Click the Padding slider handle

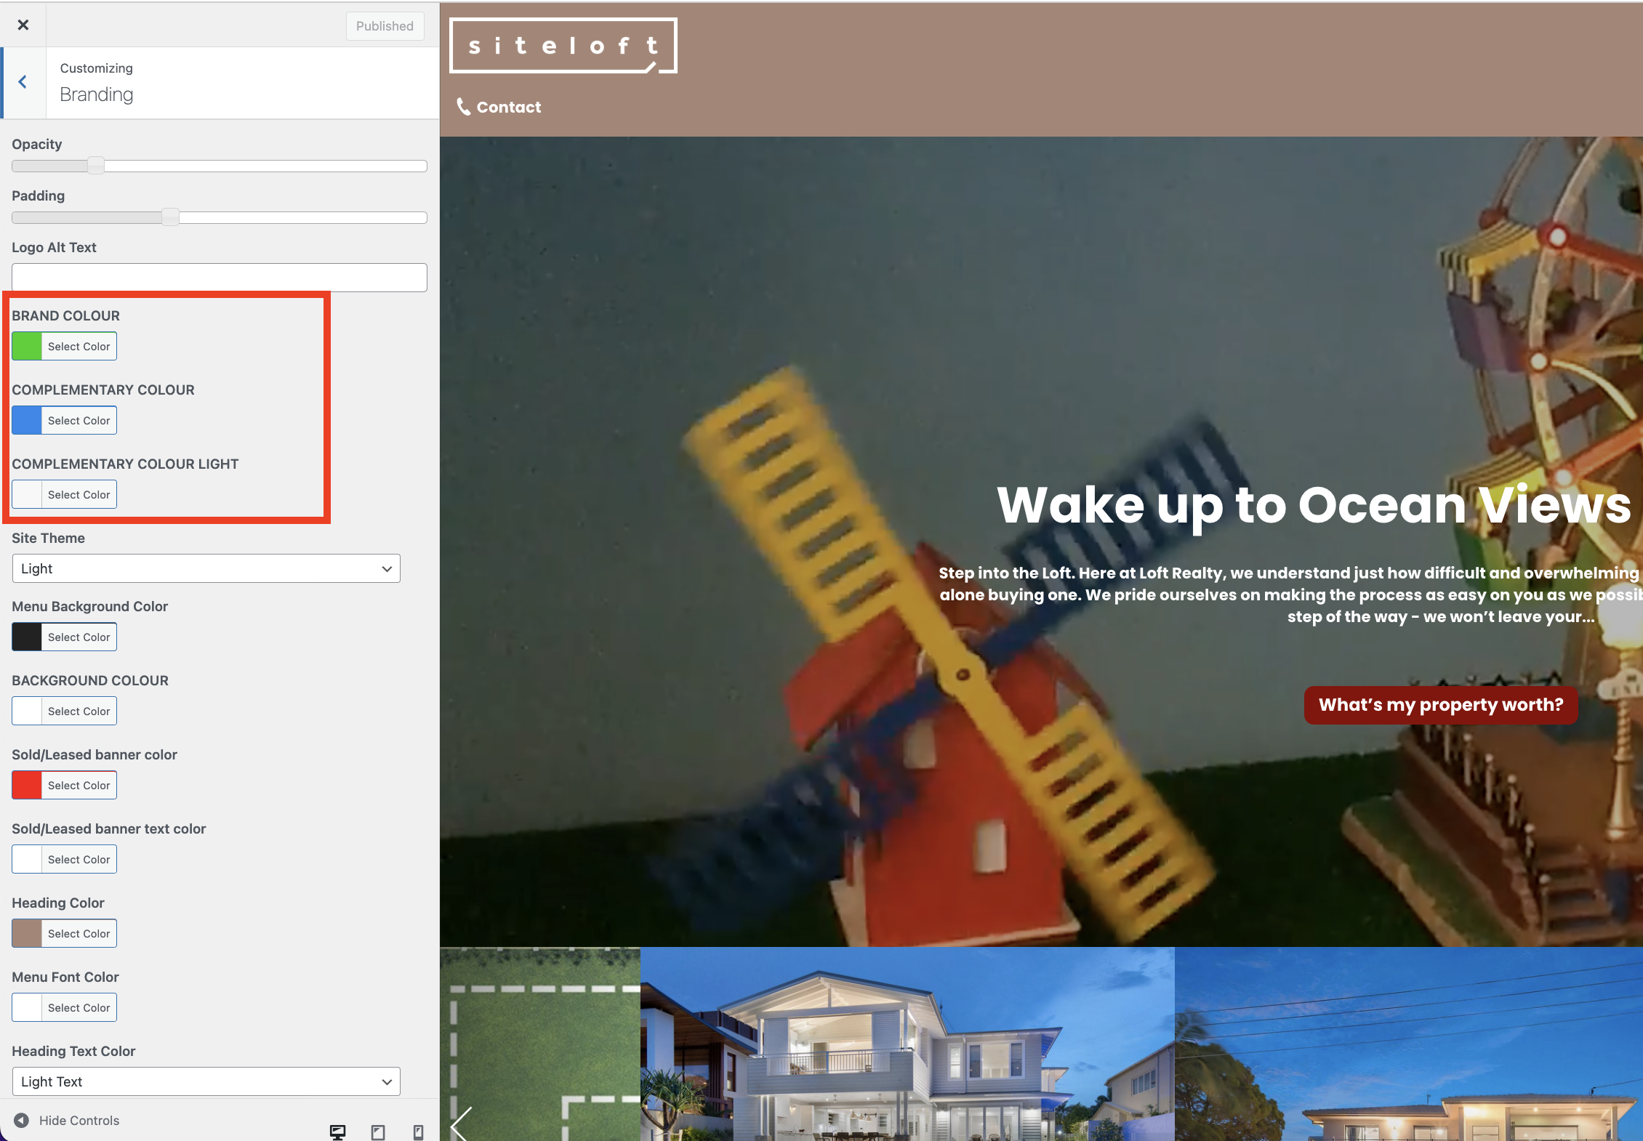tap(170, 217)
